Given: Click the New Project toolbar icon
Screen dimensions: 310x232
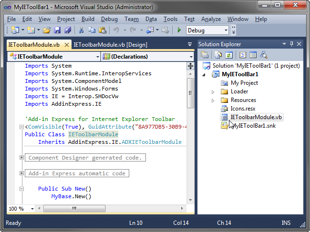Looking at the screenshot, I should 15,30.
